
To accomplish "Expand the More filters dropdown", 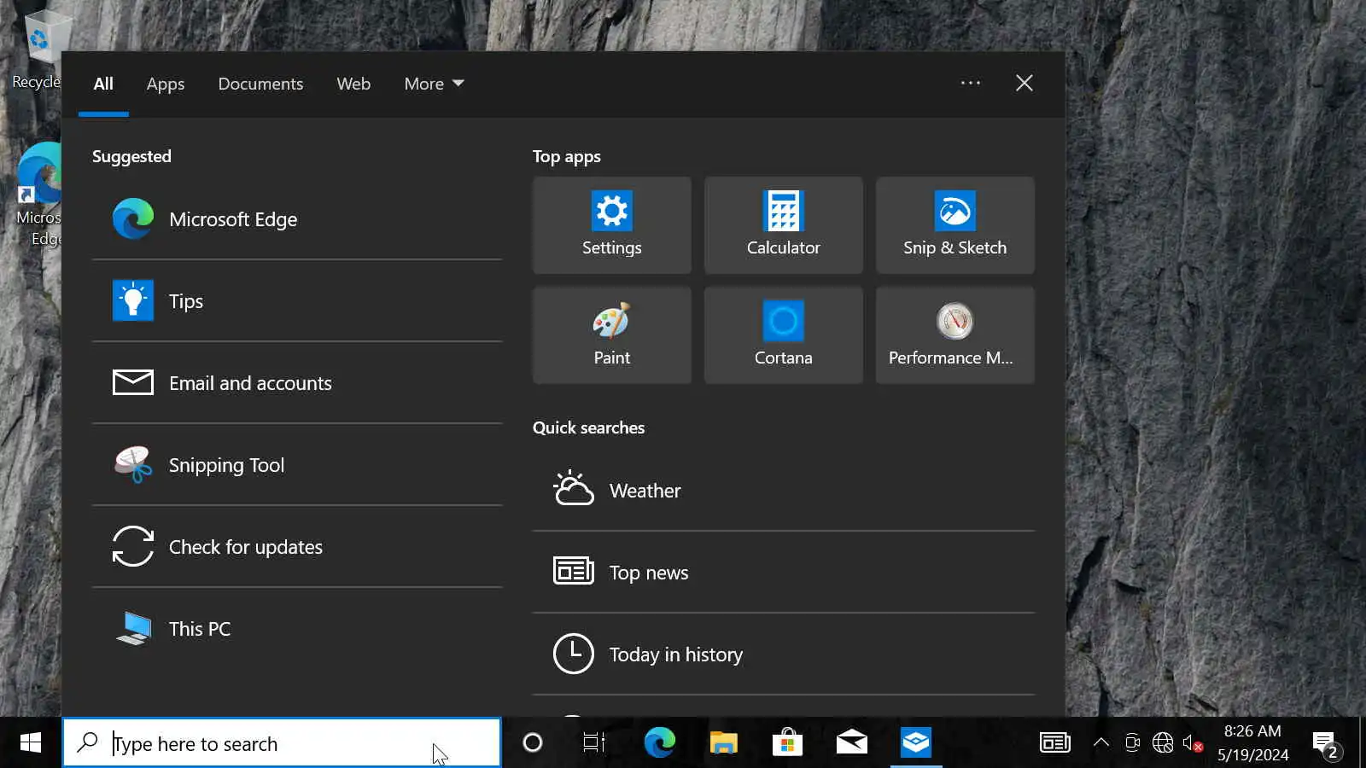I will point(434,84).
